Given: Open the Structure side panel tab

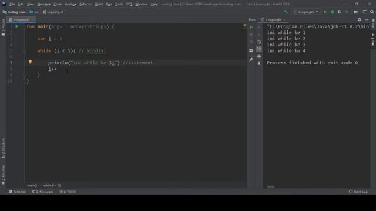Looking at the screenshot, I should [x=3, y=148].
